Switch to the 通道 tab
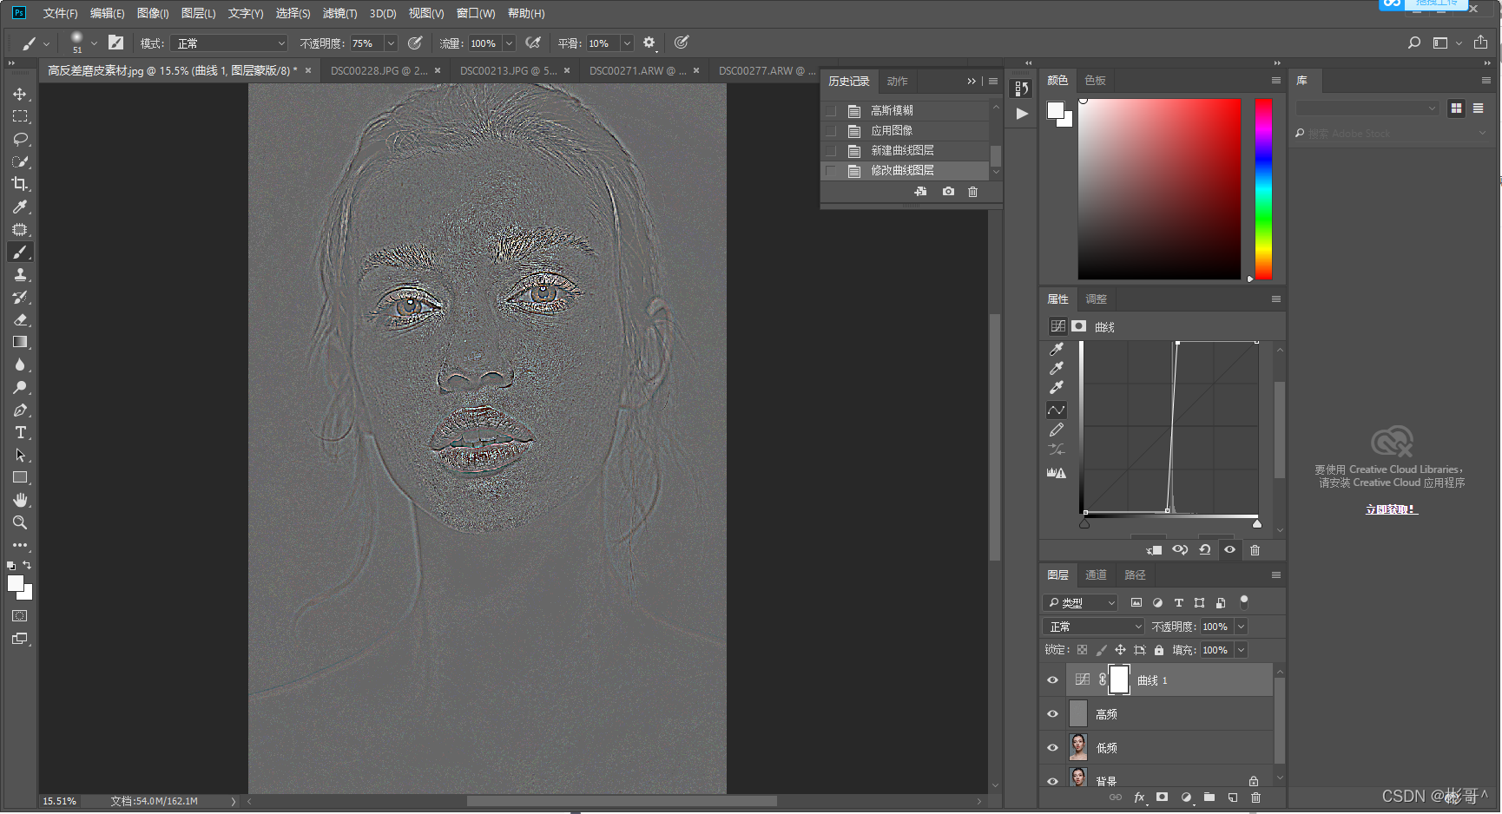This screenshot has height=814, width=1502. point(1096,575)
